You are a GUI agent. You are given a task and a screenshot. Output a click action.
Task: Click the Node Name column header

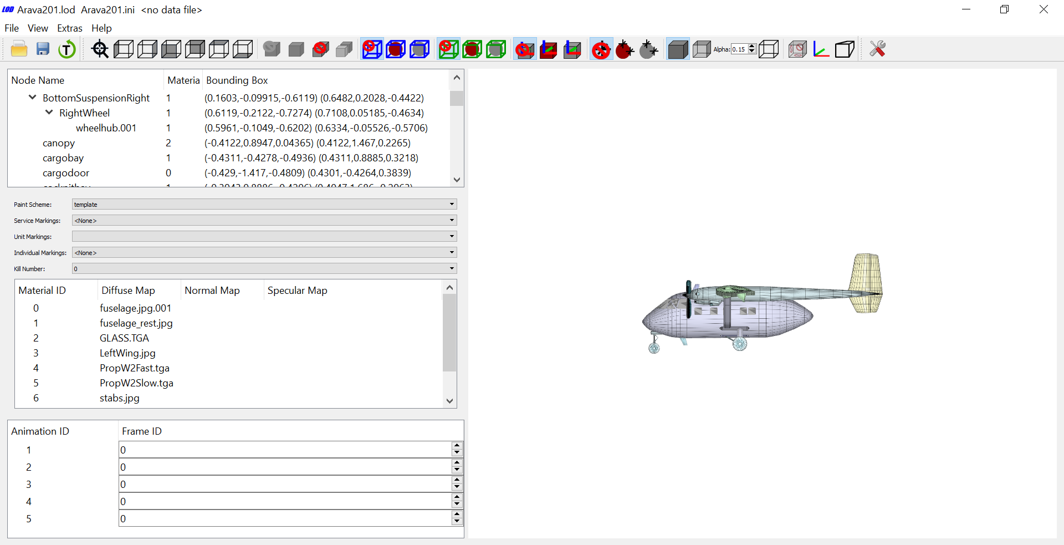click(x=86, y=80)
